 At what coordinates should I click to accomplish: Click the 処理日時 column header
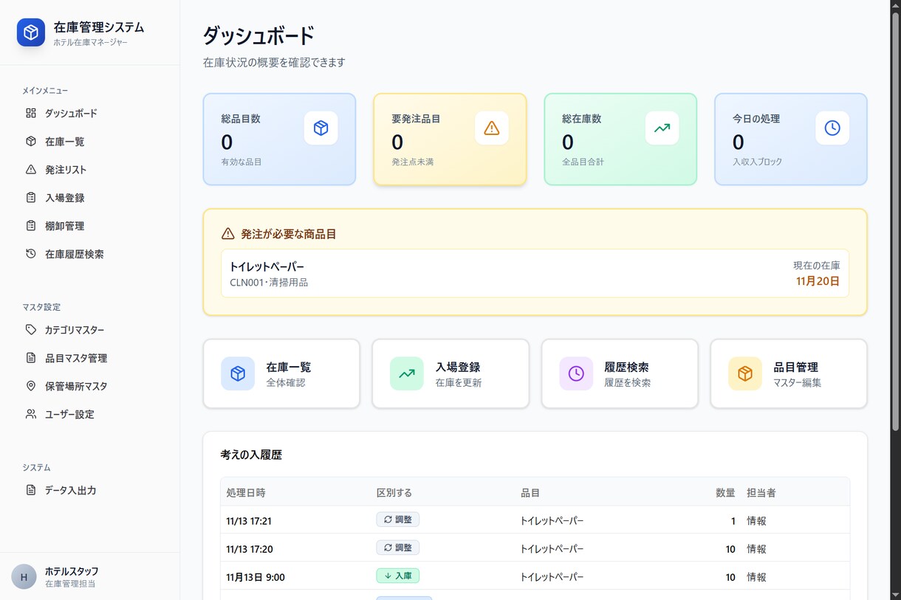(246, 492)
